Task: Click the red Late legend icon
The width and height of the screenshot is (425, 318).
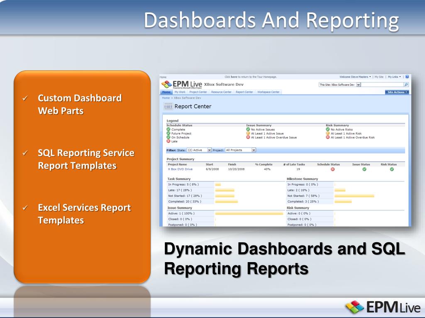Action: [x=169, y=141]
